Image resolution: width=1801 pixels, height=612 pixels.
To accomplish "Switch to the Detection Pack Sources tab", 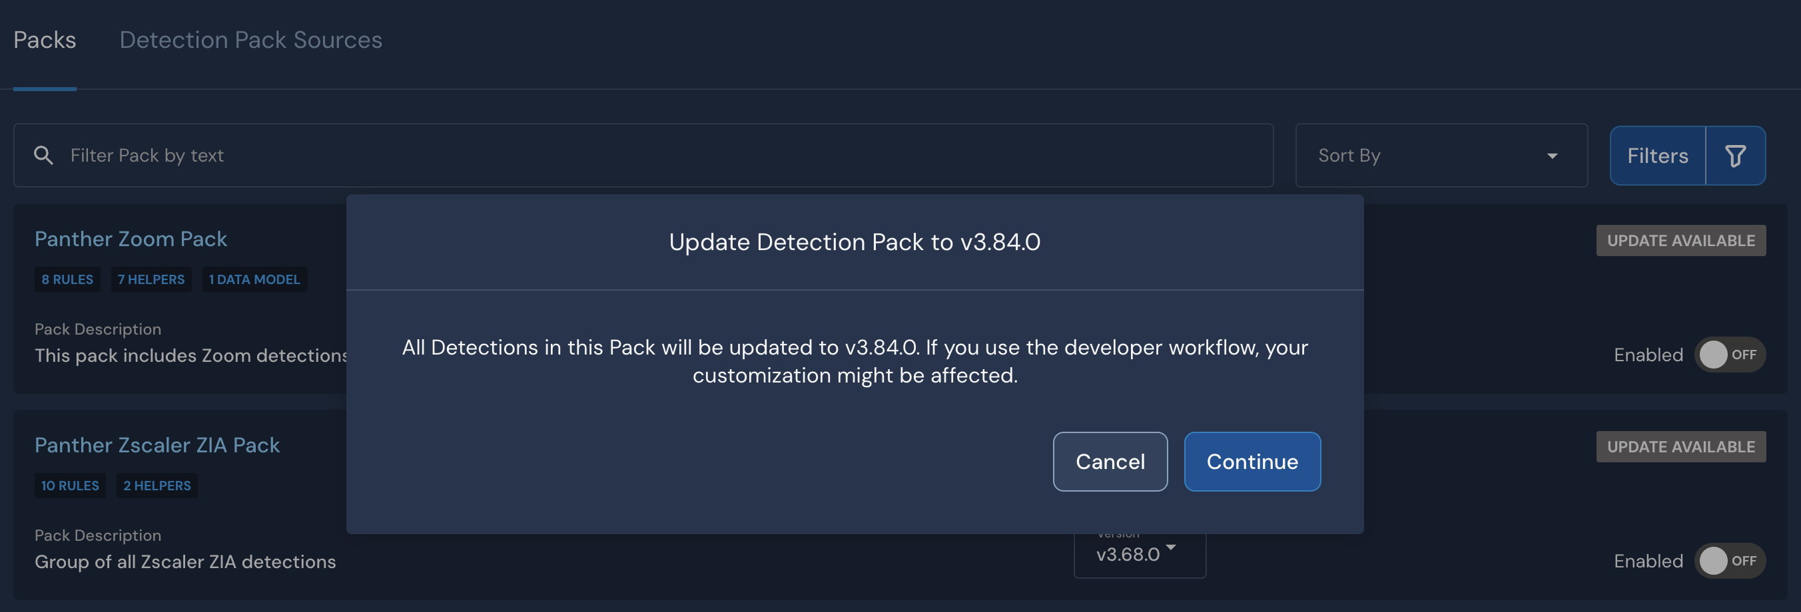I will tap(250, 40).
